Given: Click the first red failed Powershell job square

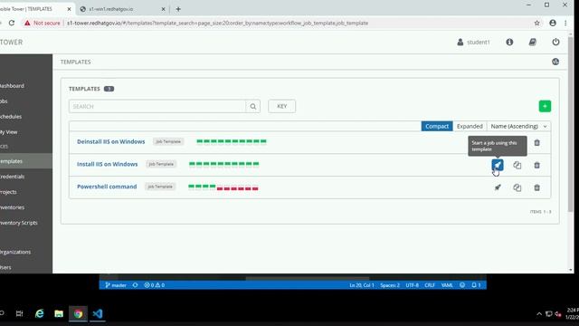Looking at the screenshot, I should click(x=220, y=188).
